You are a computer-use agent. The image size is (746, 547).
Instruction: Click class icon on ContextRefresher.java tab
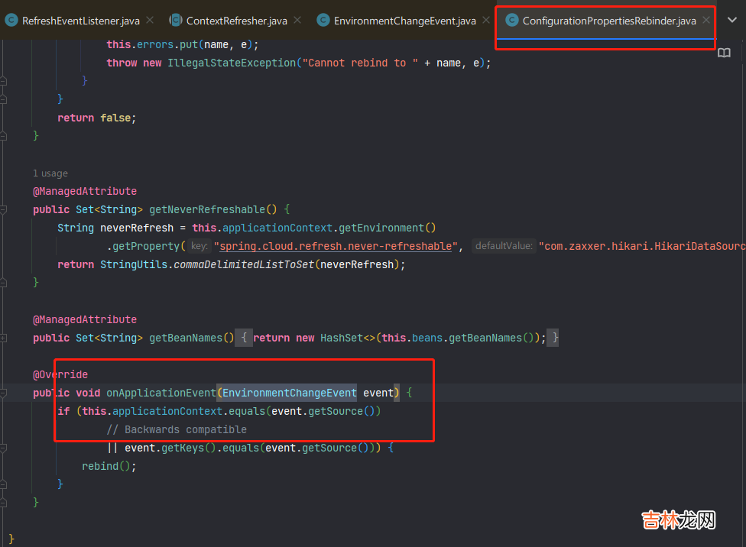click(176, 21)
